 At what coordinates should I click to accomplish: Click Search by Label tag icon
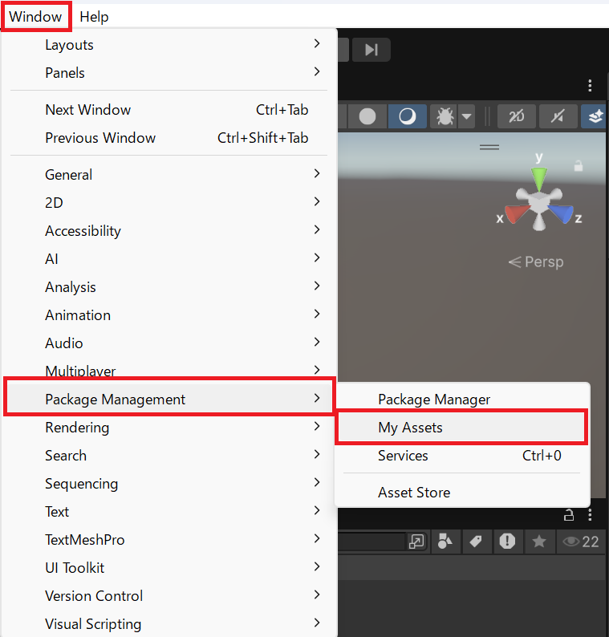point(476,542)
